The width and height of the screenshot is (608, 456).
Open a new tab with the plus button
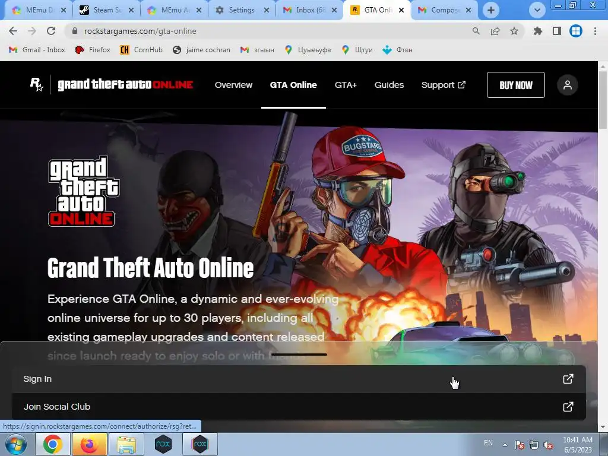491,10
